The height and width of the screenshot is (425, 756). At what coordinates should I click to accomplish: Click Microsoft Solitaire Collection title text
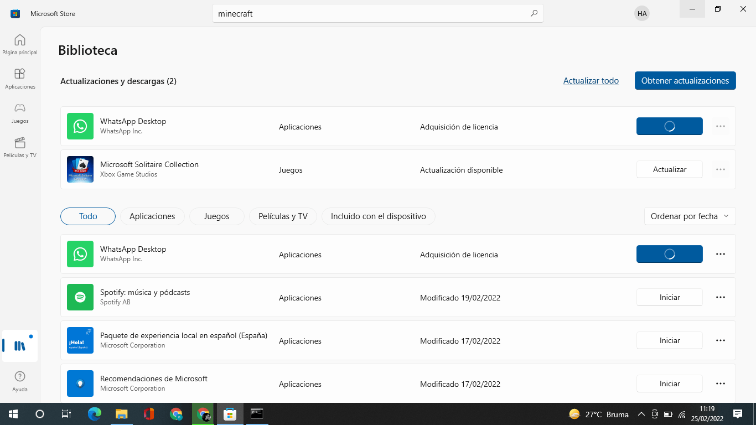[x=149, y=164]
